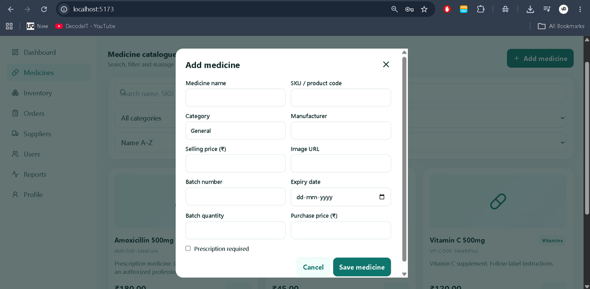Image resolution: width=590 pixels, height=289 pixels.
Task: Open the New bookmark in bookmarks bar
Action: coord(37,26)
